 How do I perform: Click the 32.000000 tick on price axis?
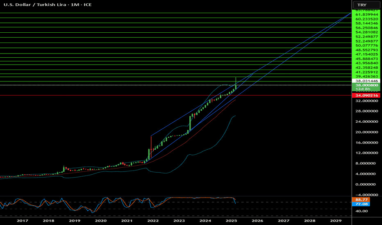click(366, 101)
